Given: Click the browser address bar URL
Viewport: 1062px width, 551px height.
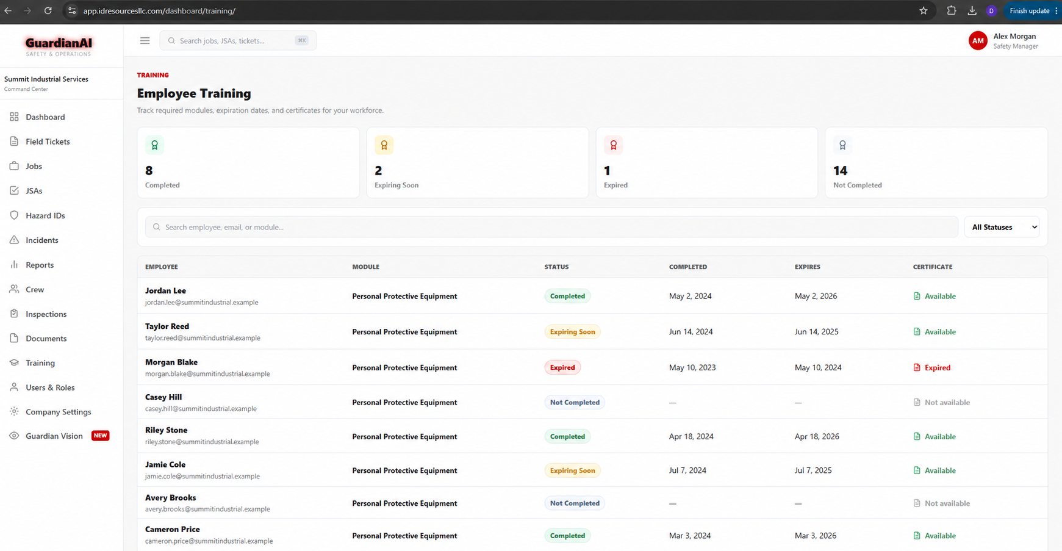Looking at the screenshot, I should click(x=159, y=11).
